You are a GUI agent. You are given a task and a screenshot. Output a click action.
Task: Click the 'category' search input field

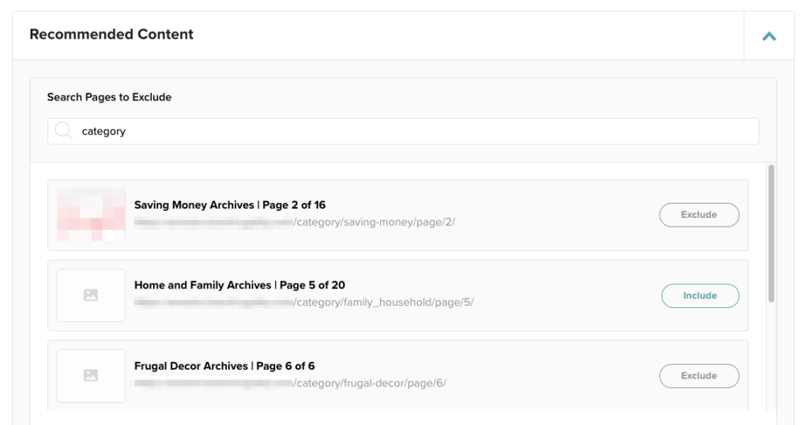point(411,131)
